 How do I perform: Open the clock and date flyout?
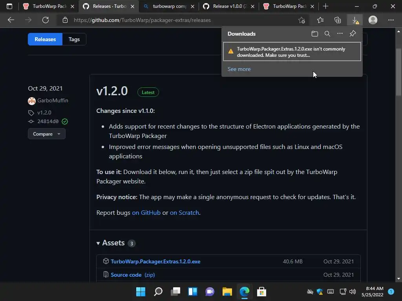(373, 292)
